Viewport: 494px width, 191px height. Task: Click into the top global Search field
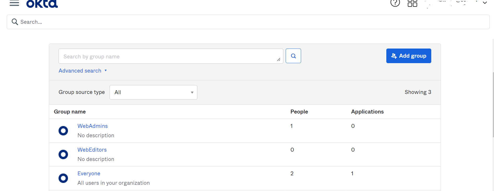point(251,22)
